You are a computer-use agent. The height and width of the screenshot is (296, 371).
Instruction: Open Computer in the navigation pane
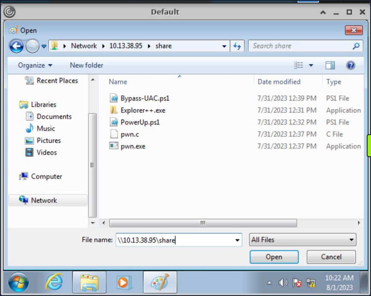pos(46,176)
